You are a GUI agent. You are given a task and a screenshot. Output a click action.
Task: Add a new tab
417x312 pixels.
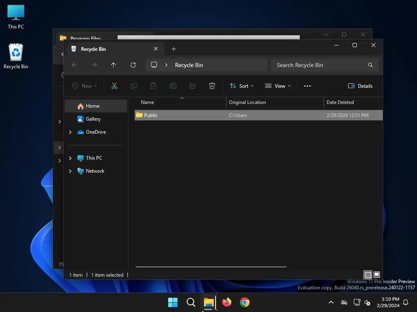pyautogui.click(x=173, y=49)
